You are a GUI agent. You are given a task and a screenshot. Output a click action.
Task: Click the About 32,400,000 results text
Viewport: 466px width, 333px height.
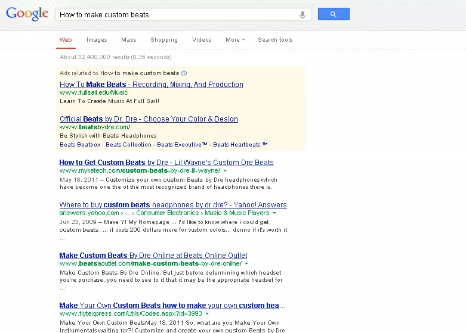pyautogui.click(x=115, y=57)
